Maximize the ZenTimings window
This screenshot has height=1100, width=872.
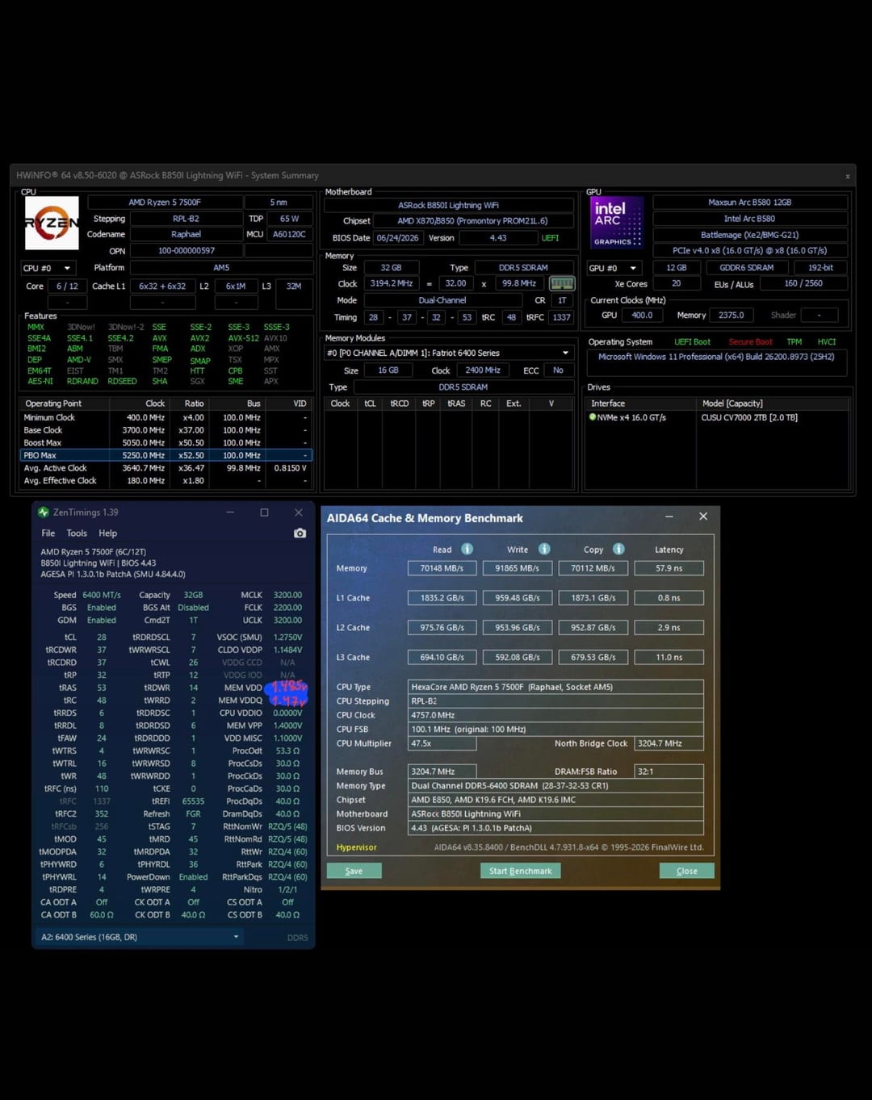coord(264,512)
